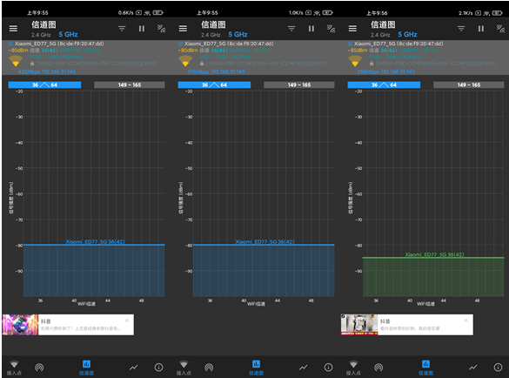Viewport: 509px width, 378px height.
Task: Tap WiFi band switch icon in right screenshot
Action: (500, 29)
